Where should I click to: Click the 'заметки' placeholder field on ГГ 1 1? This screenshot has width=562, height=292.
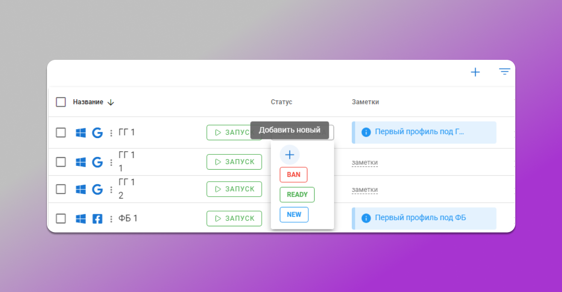point(364,162)
